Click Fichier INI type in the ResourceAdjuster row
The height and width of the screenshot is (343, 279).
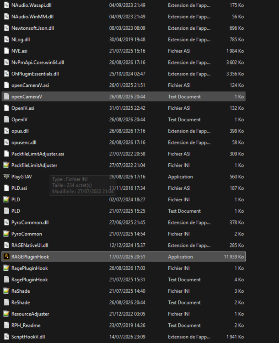point(179,314)
